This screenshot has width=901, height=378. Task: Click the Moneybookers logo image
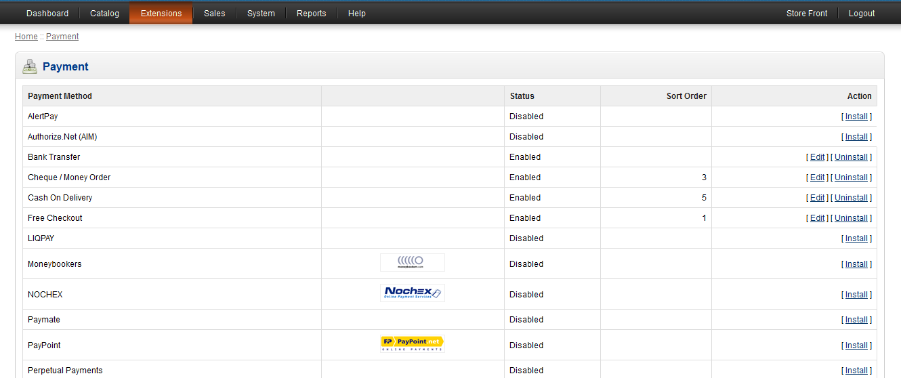(412, 263)
